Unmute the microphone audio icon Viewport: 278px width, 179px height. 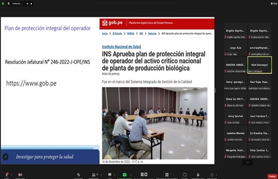click(x=7, y=175)
